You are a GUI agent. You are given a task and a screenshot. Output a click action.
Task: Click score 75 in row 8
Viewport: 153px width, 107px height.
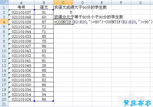click(x=44, y=41)
